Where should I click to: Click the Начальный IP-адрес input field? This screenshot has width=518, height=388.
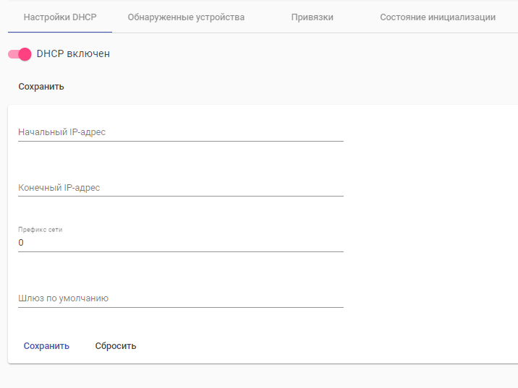click(181, 132)
